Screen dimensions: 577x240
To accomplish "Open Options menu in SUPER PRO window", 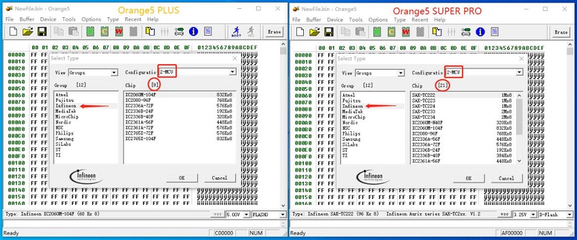I will pos(378,19).
